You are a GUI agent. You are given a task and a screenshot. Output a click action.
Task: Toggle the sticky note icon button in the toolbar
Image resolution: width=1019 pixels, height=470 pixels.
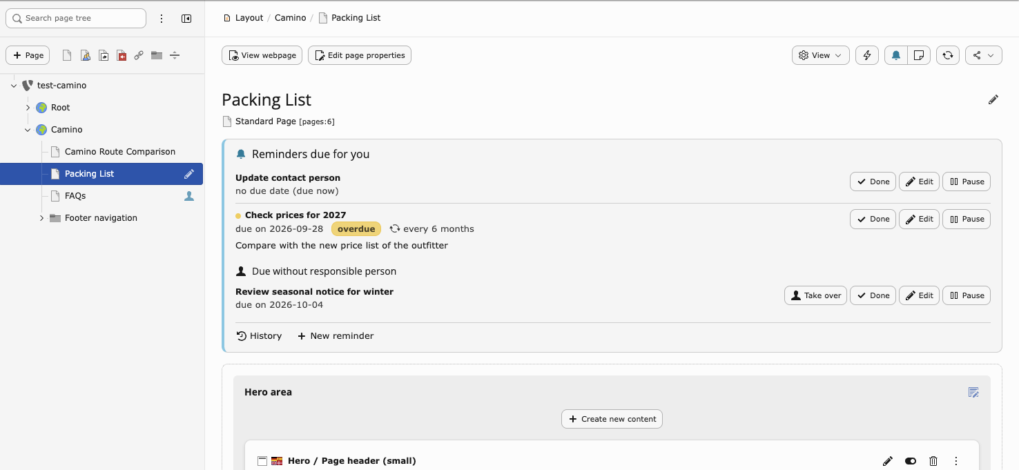[919, 55]
